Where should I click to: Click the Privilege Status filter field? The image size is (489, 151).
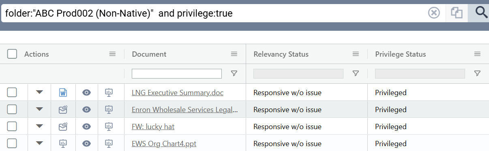point(420,73)
